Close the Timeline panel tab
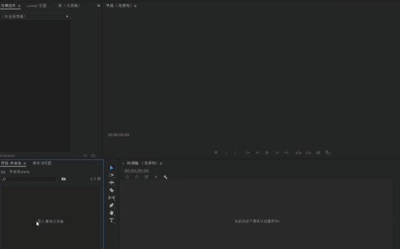This screenshot has width=400, height=249. pos(123,163)
